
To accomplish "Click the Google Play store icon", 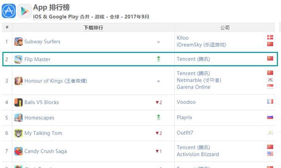I will (24, 11).
